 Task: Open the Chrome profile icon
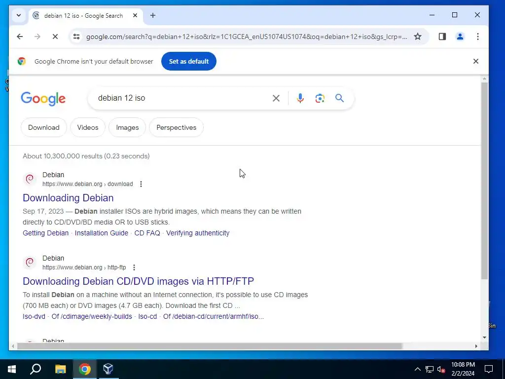[460, 37]
